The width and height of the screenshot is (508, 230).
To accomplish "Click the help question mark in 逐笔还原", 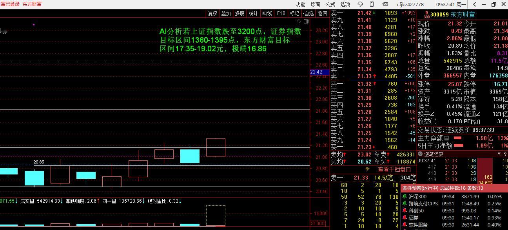I will 505,154.
